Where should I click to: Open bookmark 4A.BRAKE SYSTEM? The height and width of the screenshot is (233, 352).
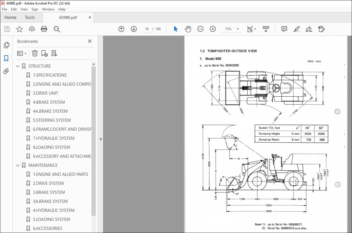tap(50, 111)
